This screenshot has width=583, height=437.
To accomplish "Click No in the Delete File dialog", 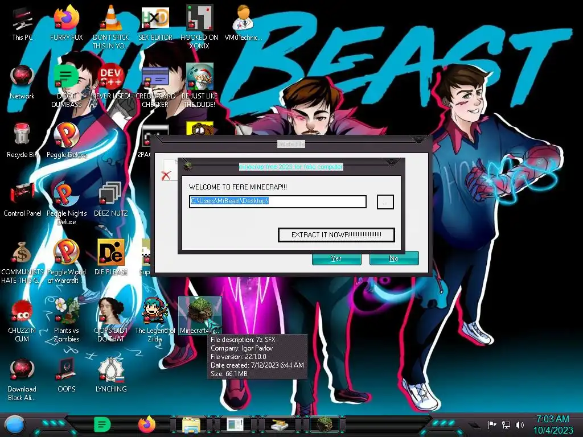I will point(394,258).
